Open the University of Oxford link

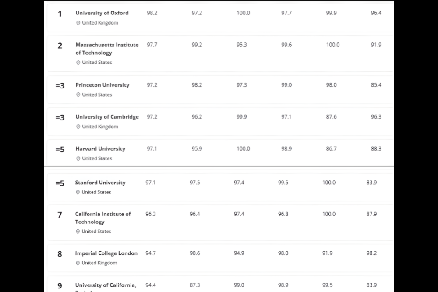coord(102,13)
